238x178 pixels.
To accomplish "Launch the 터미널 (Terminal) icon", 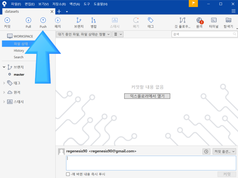I will coord(214,22).
